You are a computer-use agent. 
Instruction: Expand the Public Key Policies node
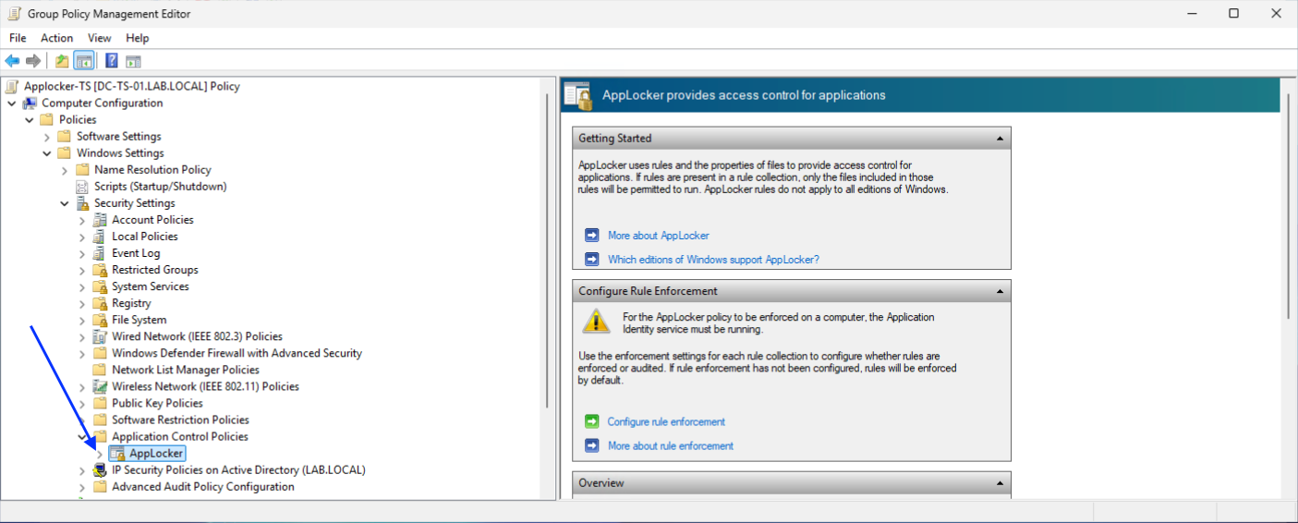click(82, 404)
